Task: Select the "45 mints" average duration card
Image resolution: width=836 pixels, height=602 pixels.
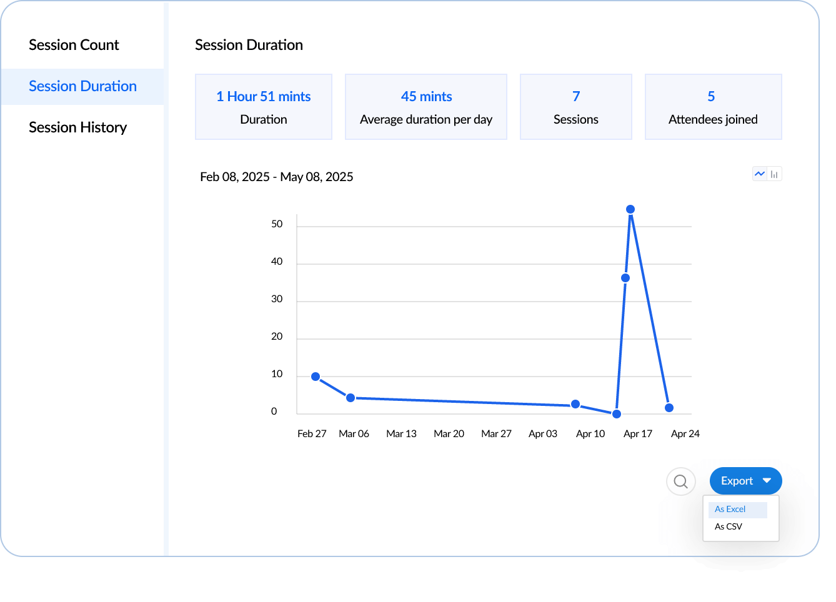Action: [x=425, y=107]
